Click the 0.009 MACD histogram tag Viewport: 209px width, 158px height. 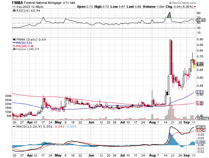[200, 142]
